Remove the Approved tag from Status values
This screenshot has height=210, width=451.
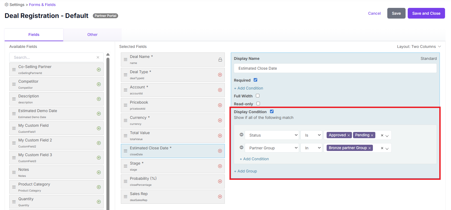pyautogui.click(x=348, y=135)
